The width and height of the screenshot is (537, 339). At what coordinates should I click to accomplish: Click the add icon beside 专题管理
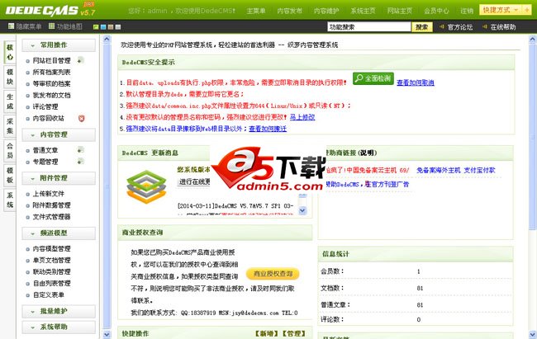coord(80,161)
